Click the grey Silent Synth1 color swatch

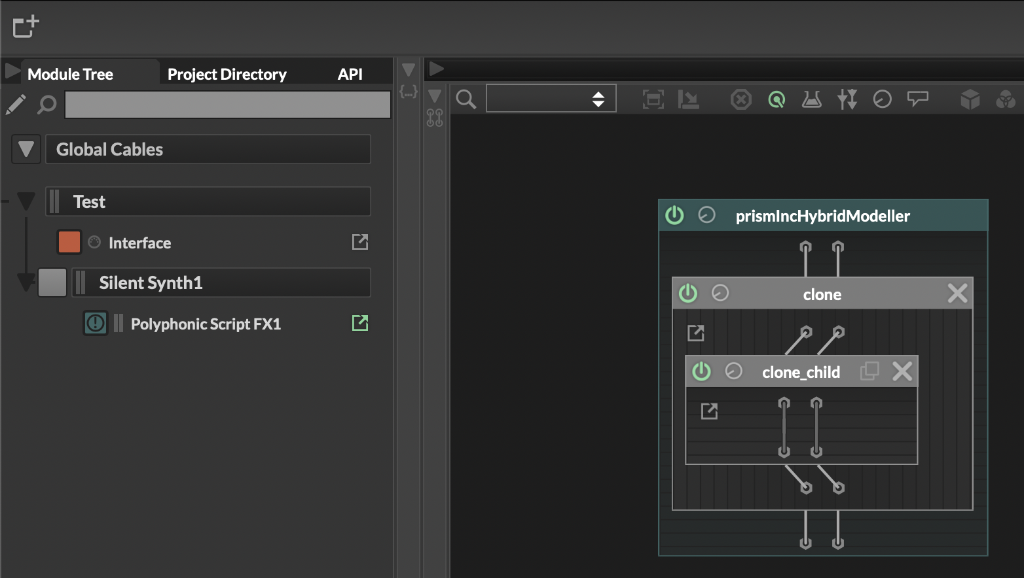52,282
